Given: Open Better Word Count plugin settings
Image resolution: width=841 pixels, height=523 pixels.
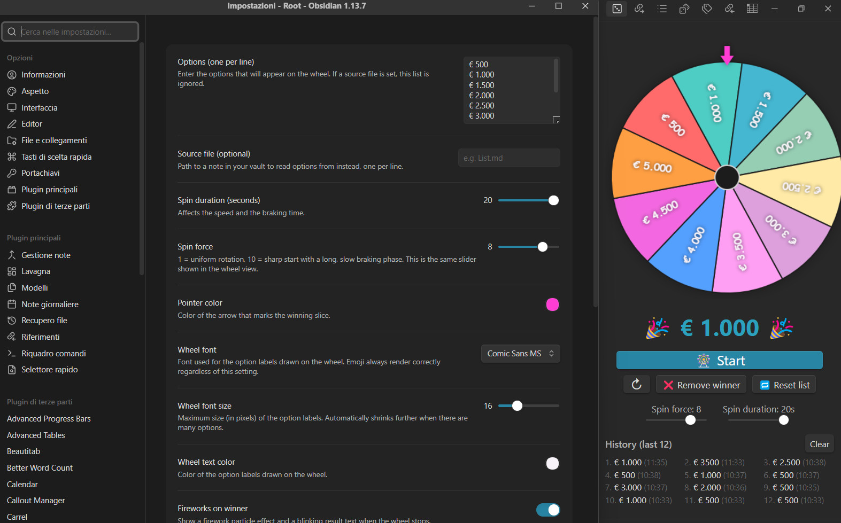Looking at the screenshot, I should tap(40, 468).
